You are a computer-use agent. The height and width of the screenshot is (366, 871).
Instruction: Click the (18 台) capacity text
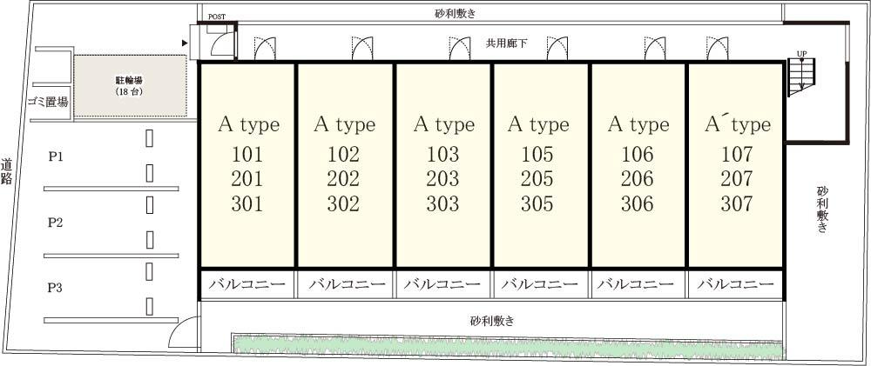130,92
